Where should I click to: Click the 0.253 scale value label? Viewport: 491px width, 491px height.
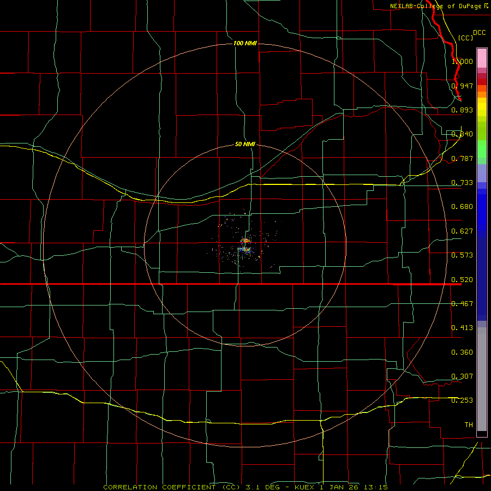pos(462,400)
